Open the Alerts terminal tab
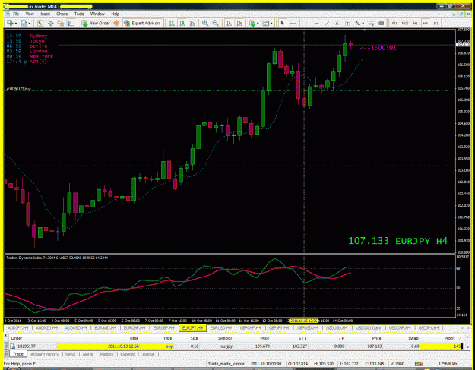This screenshot has width=475, height=370. click(x=88, y=354)
